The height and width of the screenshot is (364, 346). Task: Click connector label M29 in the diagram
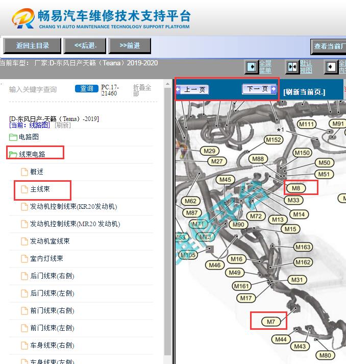[x=210, y=151]
